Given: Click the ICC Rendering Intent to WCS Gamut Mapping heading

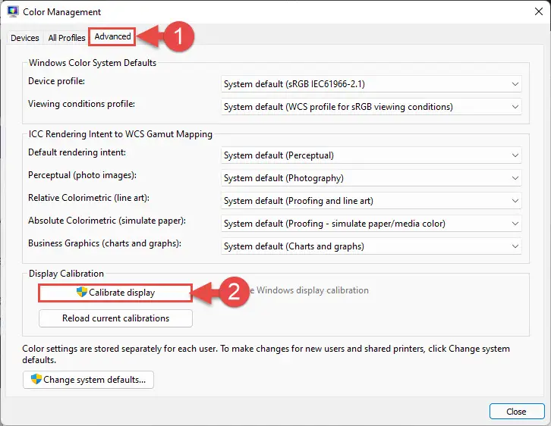Looking at the screenshot, I should click(120, 134).
